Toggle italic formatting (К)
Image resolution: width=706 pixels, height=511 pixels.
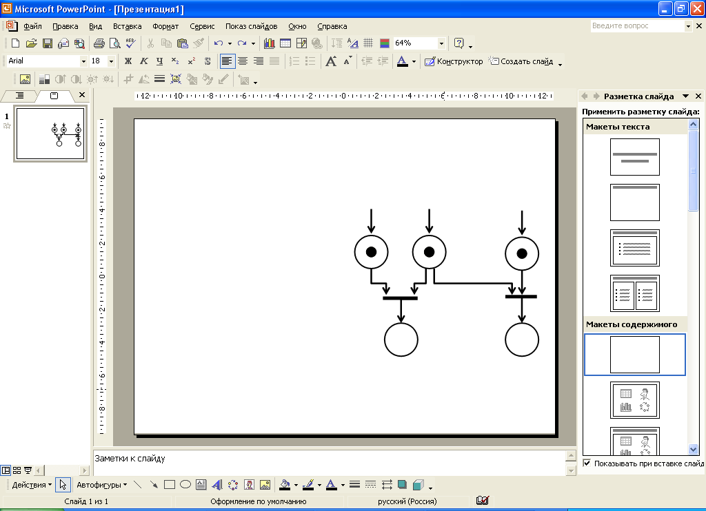pyautogui.click(x=143, y=61)
